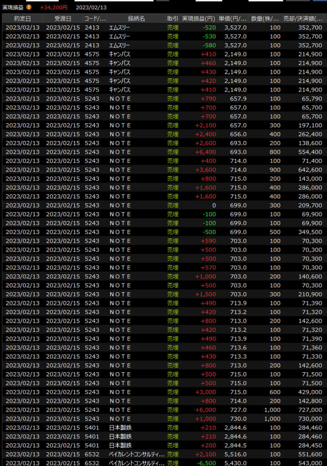The image size is (327, 466).
Task: Click the orange info icon beside 実現損益
Action: [29, 7]
